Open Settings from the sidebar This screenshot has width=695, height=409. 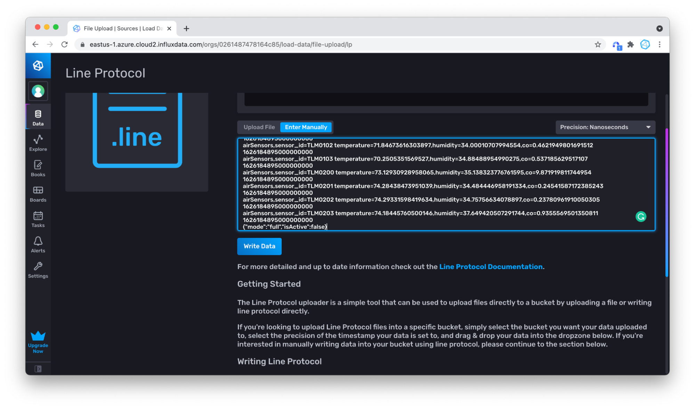(x=38, y=270)
